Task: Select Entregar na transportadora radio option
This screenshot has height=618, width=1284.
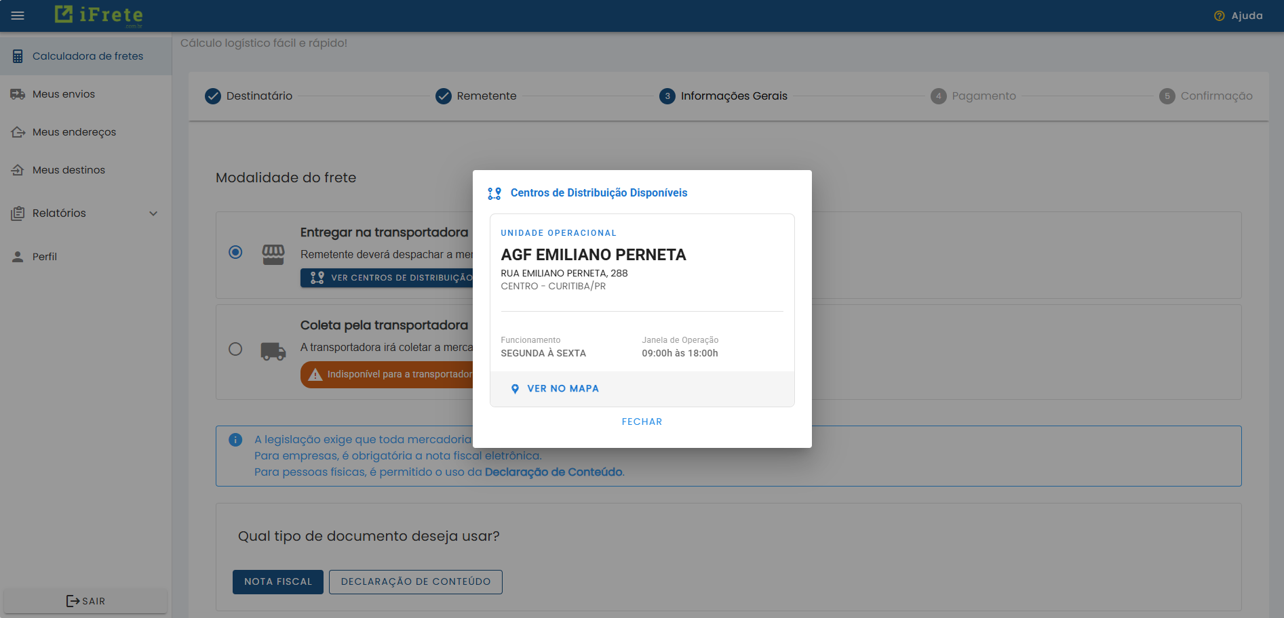Action: (x=235, y=252)
